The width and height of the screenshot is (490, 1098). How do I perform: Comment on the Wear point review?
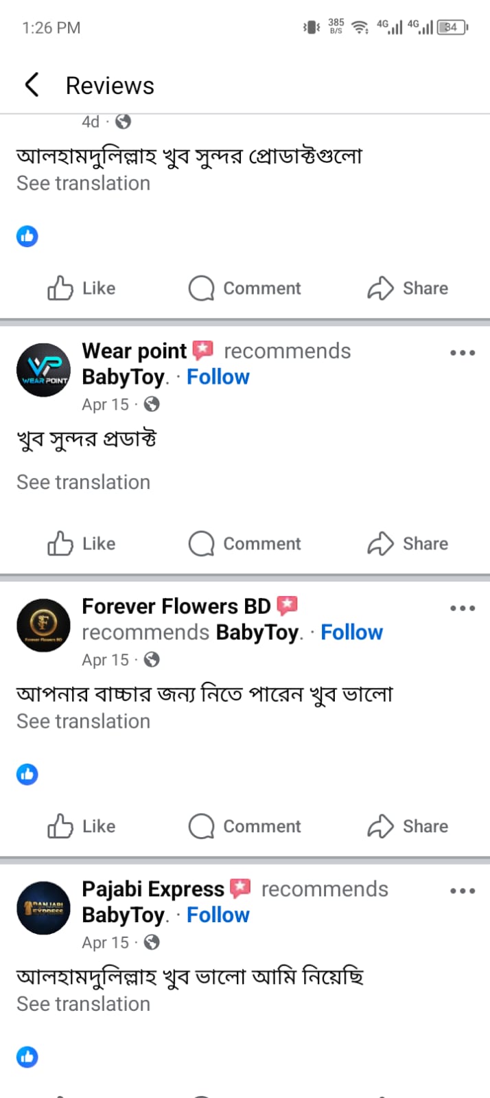245,544
